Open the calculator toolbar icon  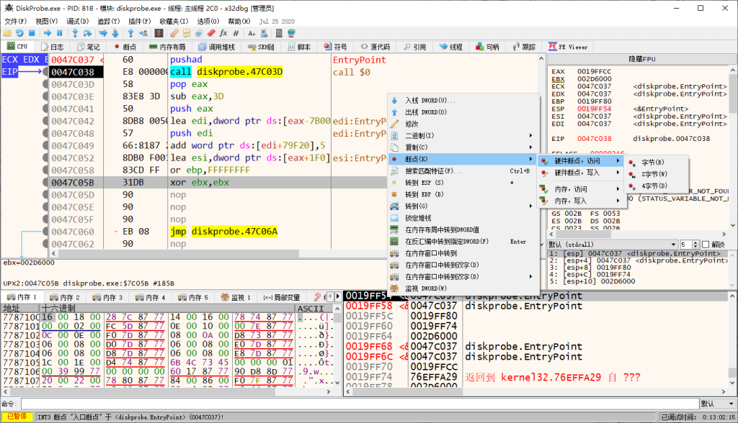(x=279, y=33)
